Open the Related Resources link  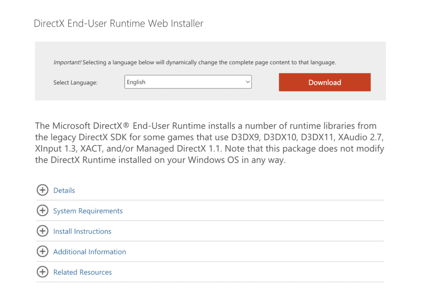pyautogui.click(x=82, y=272)
